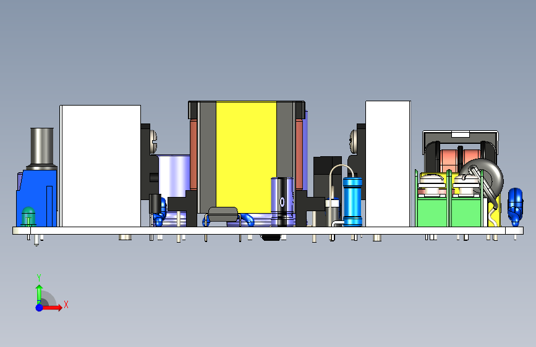Screen dimensions: 536x347
Task: Pick the small black transistor left of transformer
Action: [155, 204]
